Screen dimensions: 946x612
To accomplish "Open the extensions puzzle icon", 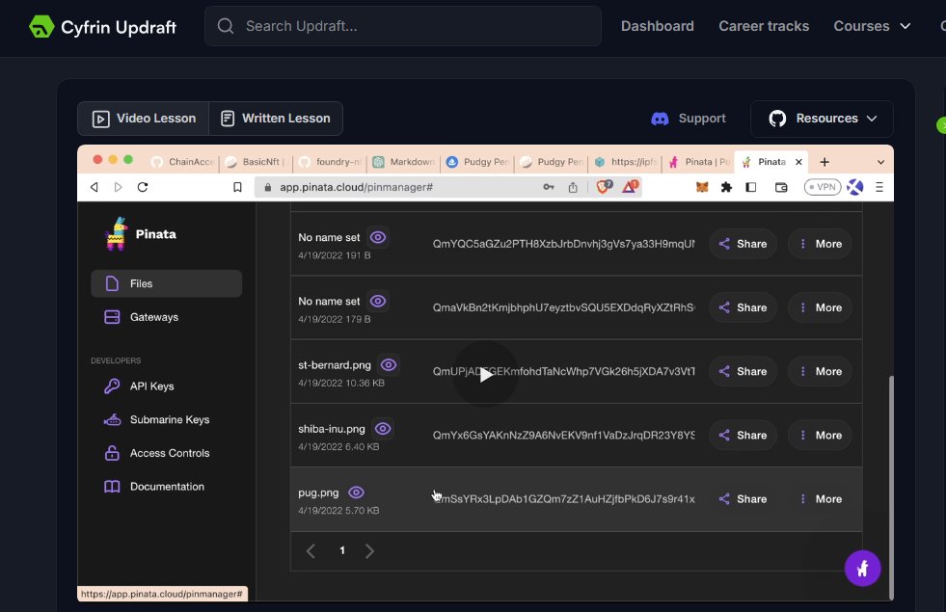I will tap(726, 187).
